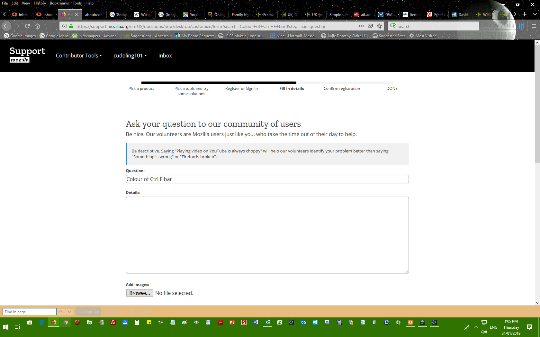Viewport: 540px width, 337px height.
Task: Open the cuddling101 user menu
Action: (x=130, y=56)
